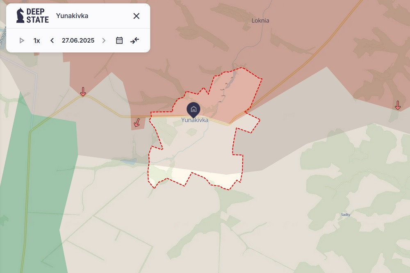Click the Yunakivka label on the map
The height and width of the screenshot is (273, 410).
195,121
